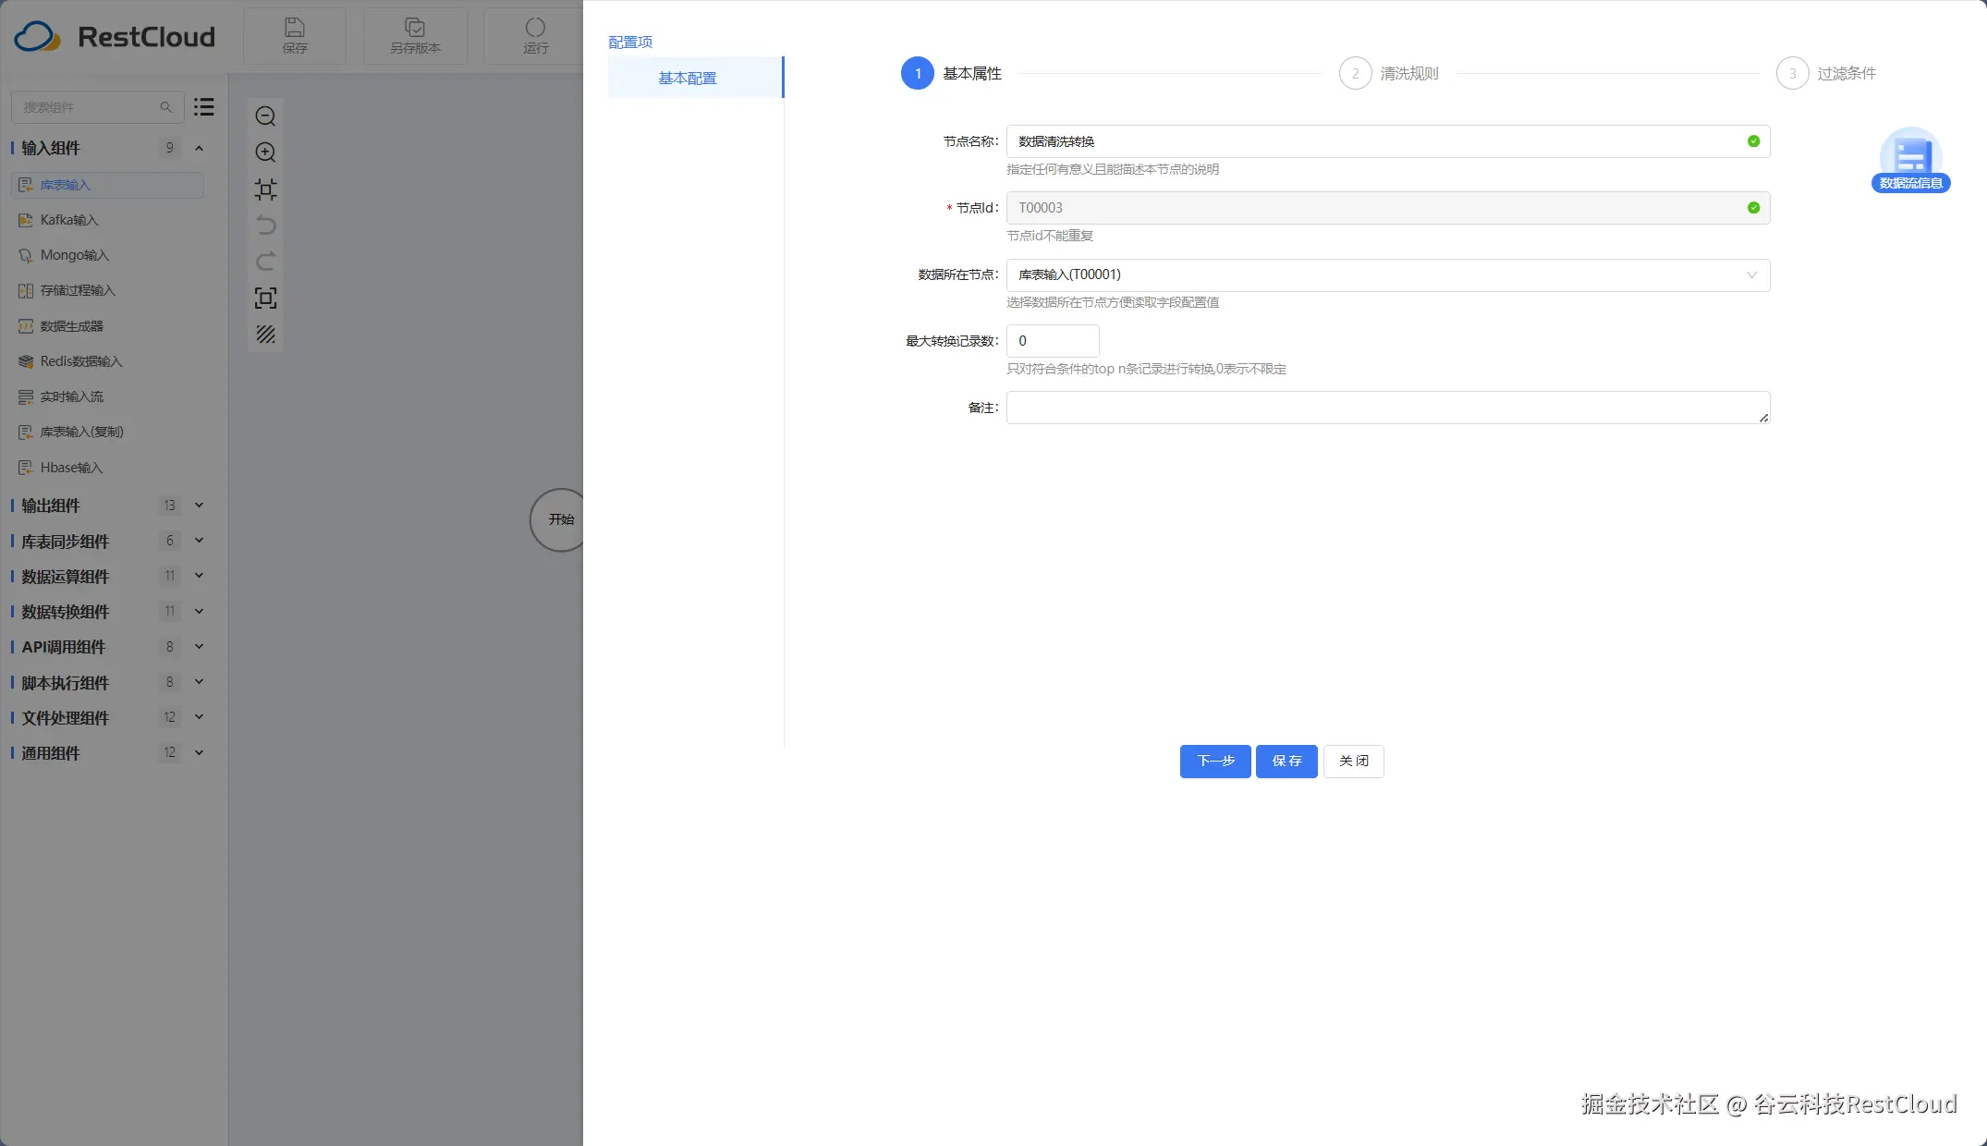Click the 最大转换记录数 input field
Viewport: 1987px width, 1146px height.
click(1052, 341)
